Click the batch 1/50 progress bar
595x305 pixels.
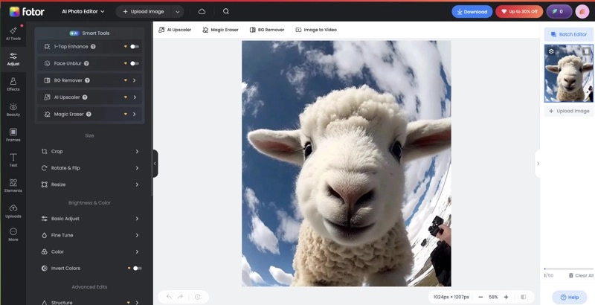pyautogui.click(x=568, y=269)
